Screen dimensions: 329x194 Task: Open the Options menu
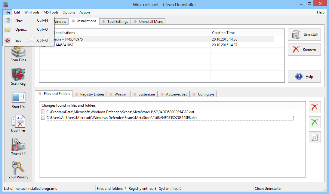pos(69,12)
